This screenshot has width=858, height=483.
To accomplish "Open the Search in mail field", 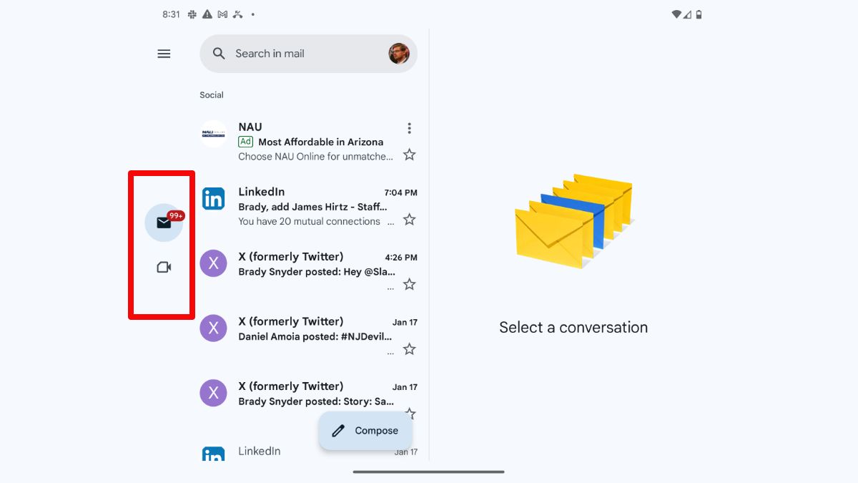I will [300, 53].
